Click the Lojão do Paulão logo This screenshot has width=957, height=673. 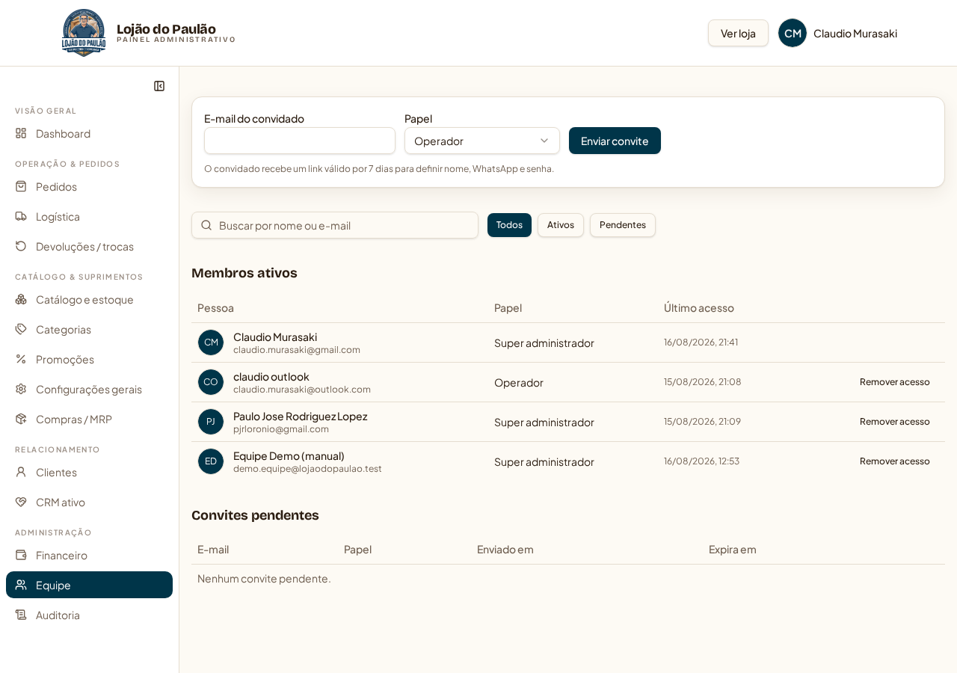84,33
